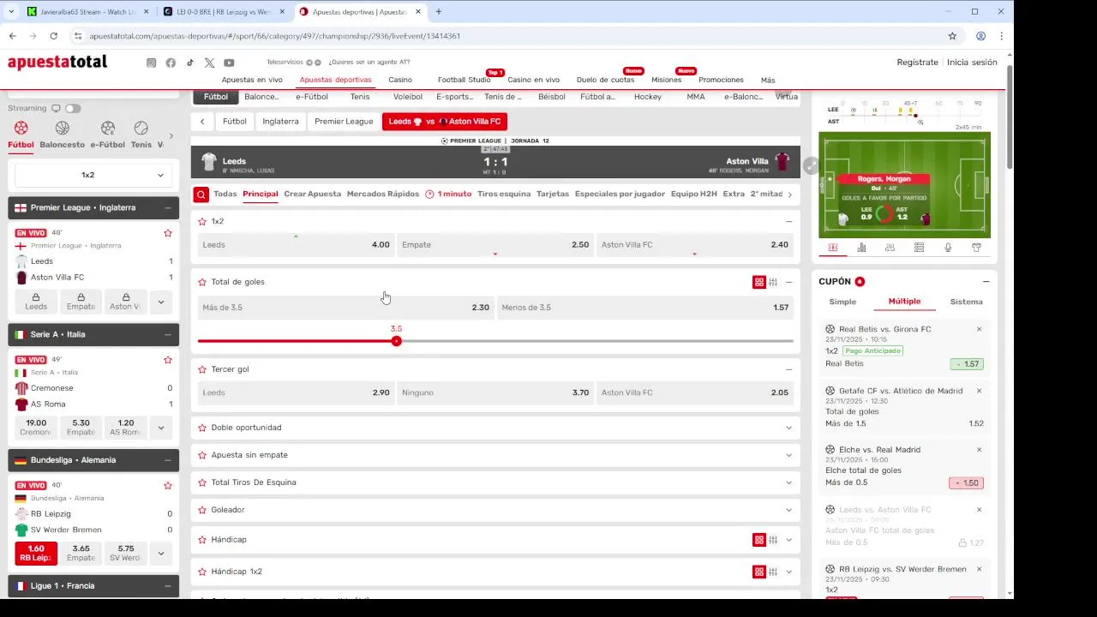The image size is (1097, 617).
Task: Bet on Empate at 2.50 in 1x2
Action: pyautogui.click(x=495, y=245)
